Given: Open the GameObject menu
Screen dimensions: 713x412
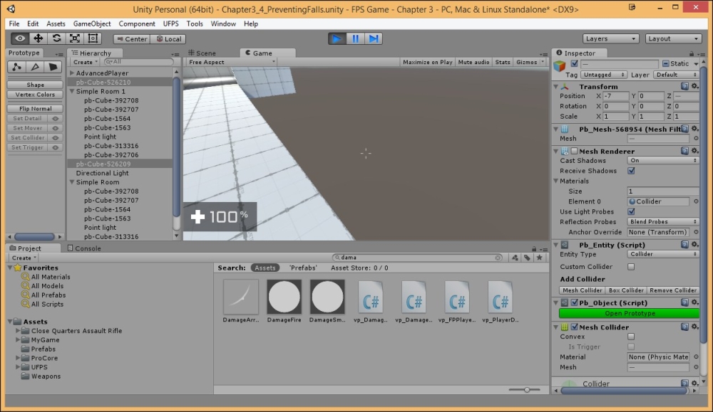Looking at the screenshot, I should pyautogui.click(x=93, y=23).
